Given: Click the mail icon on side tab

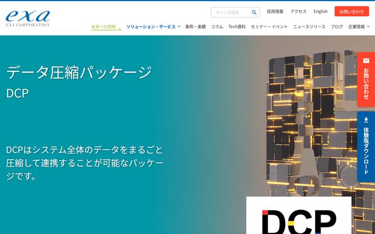Looking at the screenshot, I should pos(366,61).
